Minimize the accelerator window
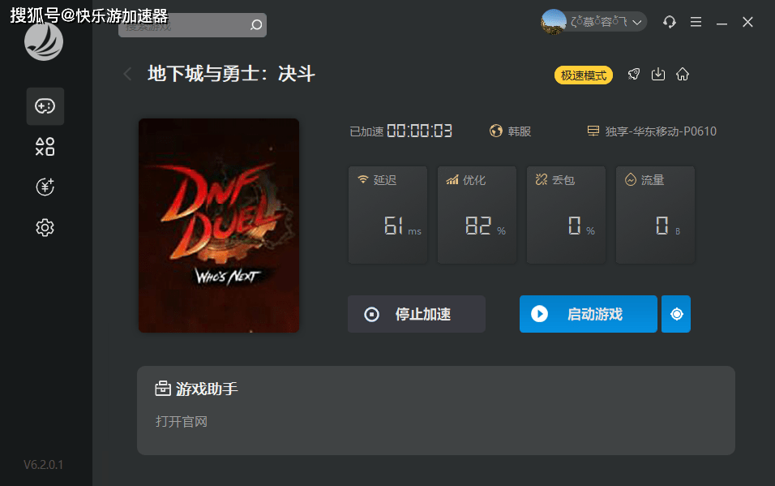 [721, 22]
